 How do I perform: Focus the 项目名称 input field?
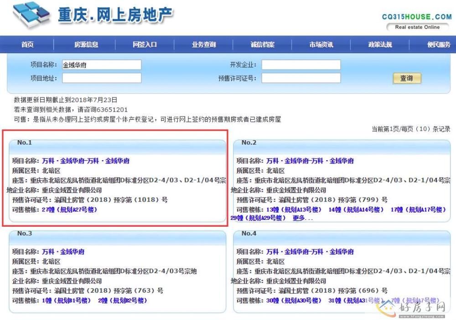(102, 65)
